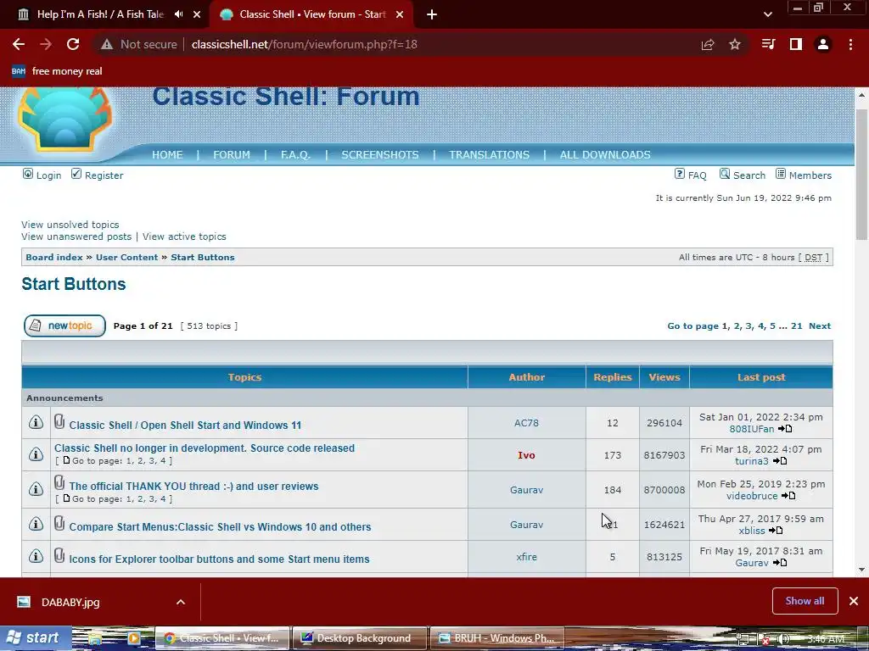
Task: Open the HOME navigation item
Action: pyautogui.click(x=167, y=155)
